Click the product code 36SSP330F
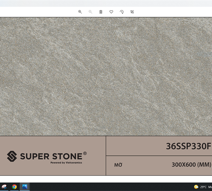This screenshot has width=212, height=191. point(188,146)
